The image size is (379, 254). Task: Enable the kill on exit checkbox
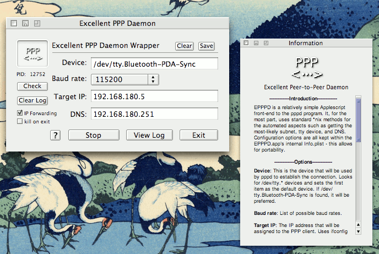click(20, 121)
